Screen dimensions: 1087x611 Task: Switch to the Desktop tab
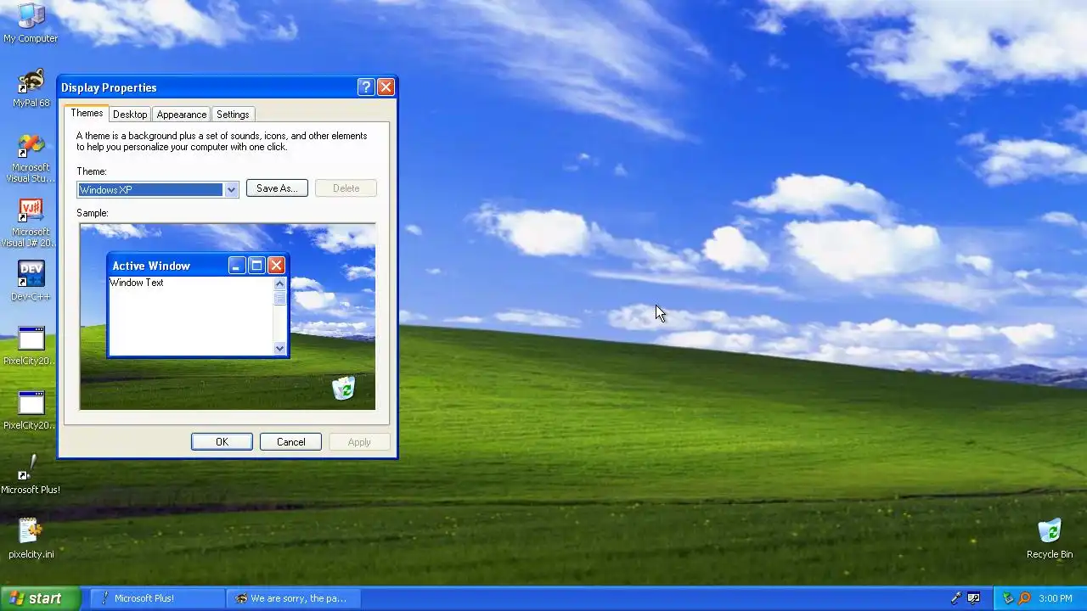point(130,115)
